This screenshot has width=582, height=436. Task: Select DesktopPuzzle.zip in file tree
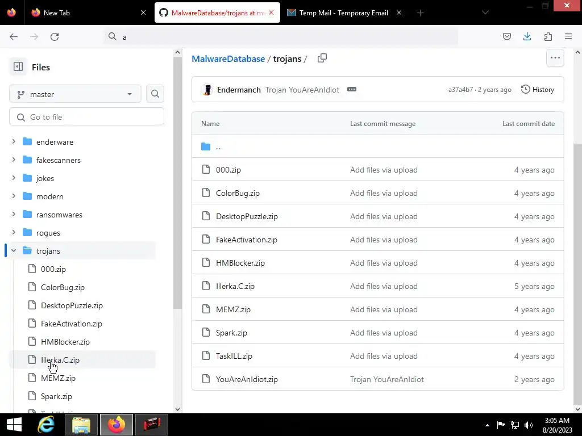point(72,305)
